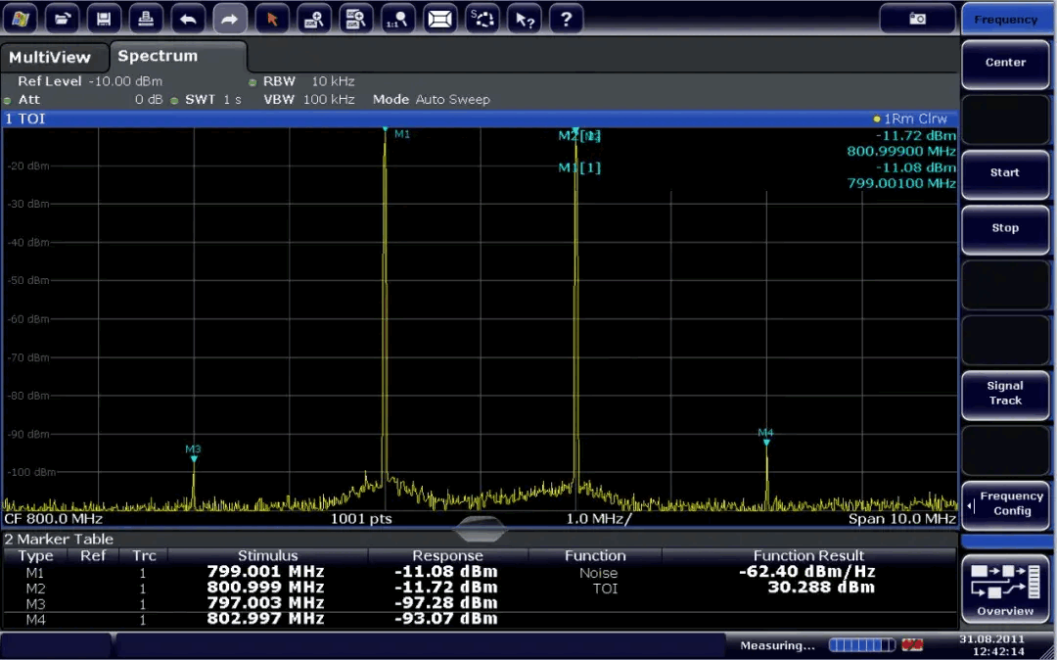Click marker readout 800.99900 MHz
Screen dimensions: 1057x660
click(901, 152)
